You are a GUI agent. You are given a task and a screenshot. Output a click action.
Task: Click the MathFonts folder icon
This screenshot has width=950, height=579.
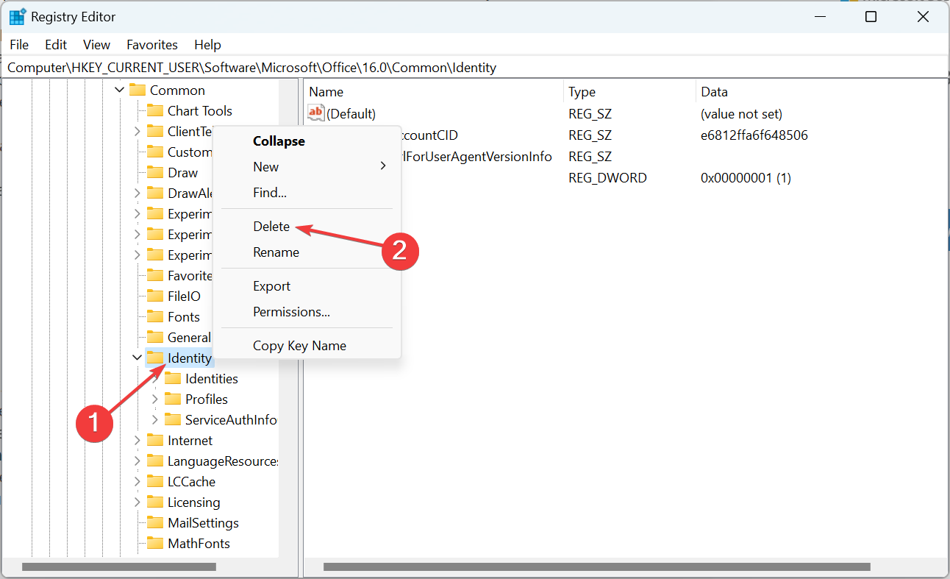(154, 543)
